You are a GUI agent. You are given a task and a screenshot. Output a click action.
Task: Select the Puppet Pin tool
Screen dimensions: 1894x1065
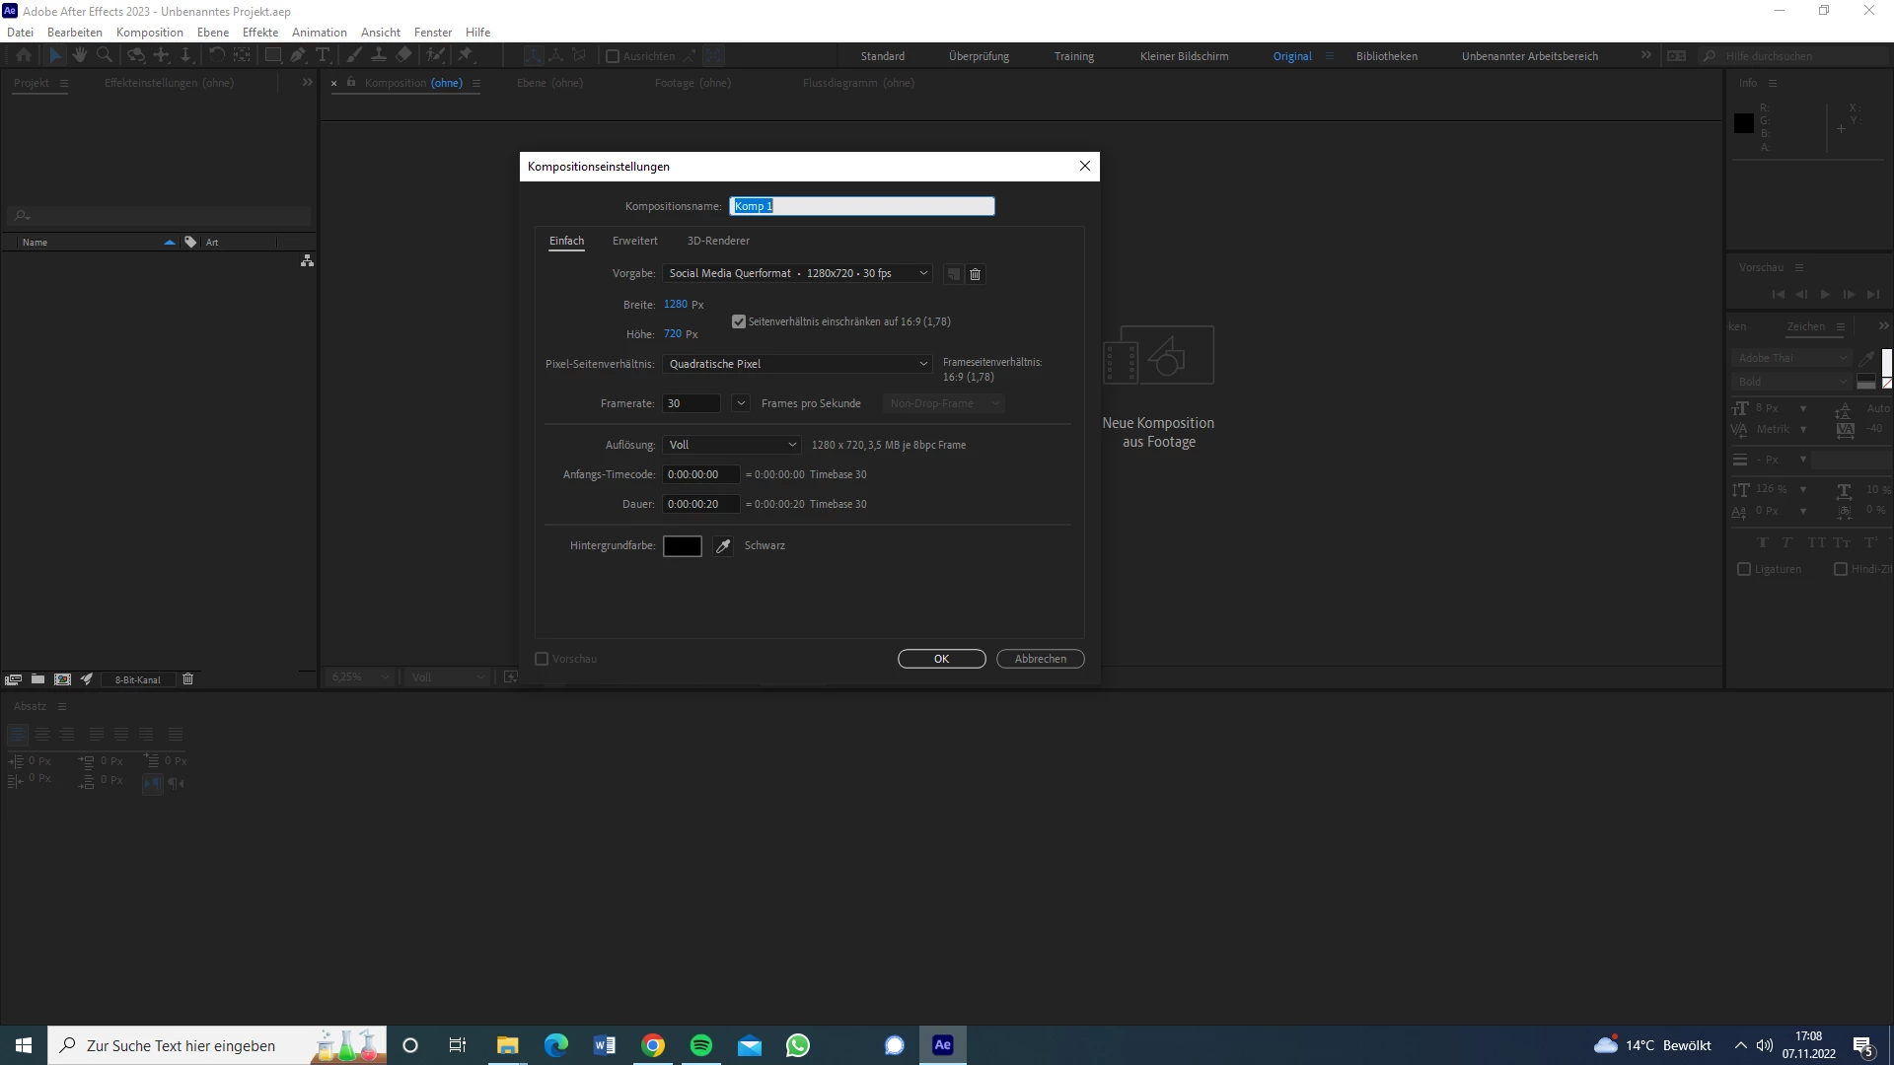point(466,55)
